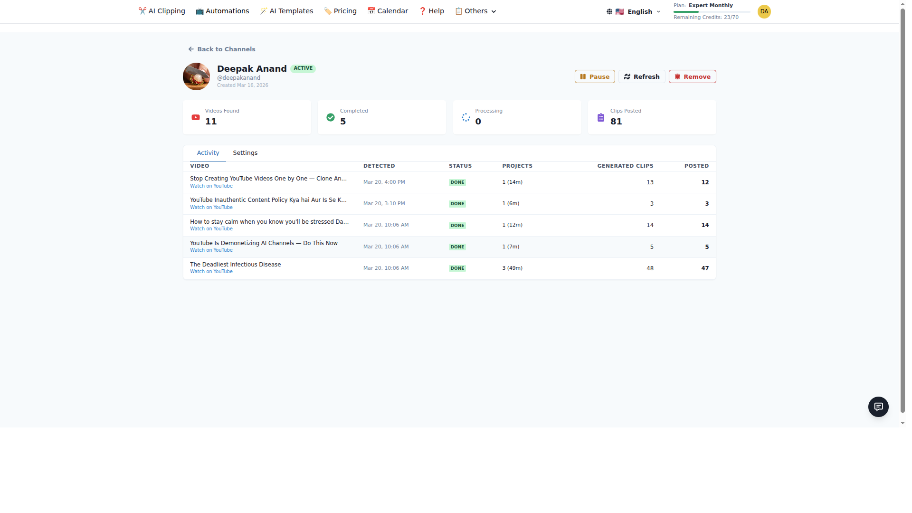Viewport: 912px width, 513px height.
Task: Click Deepak Anand channel profile picture
Action: (x=196, y=76)
